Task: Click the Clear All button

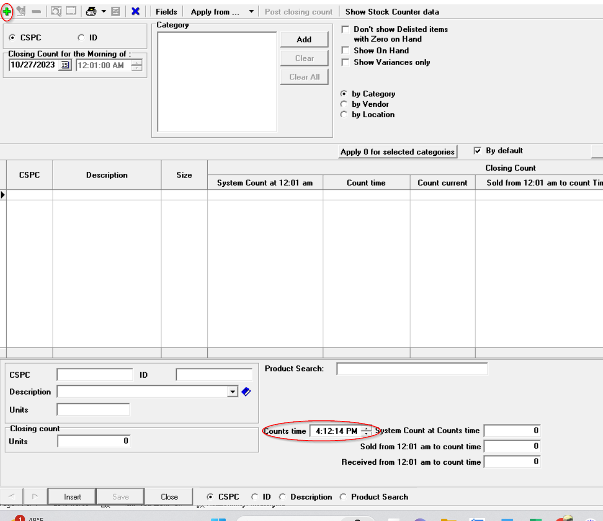Action: click(x=304, y=77)
